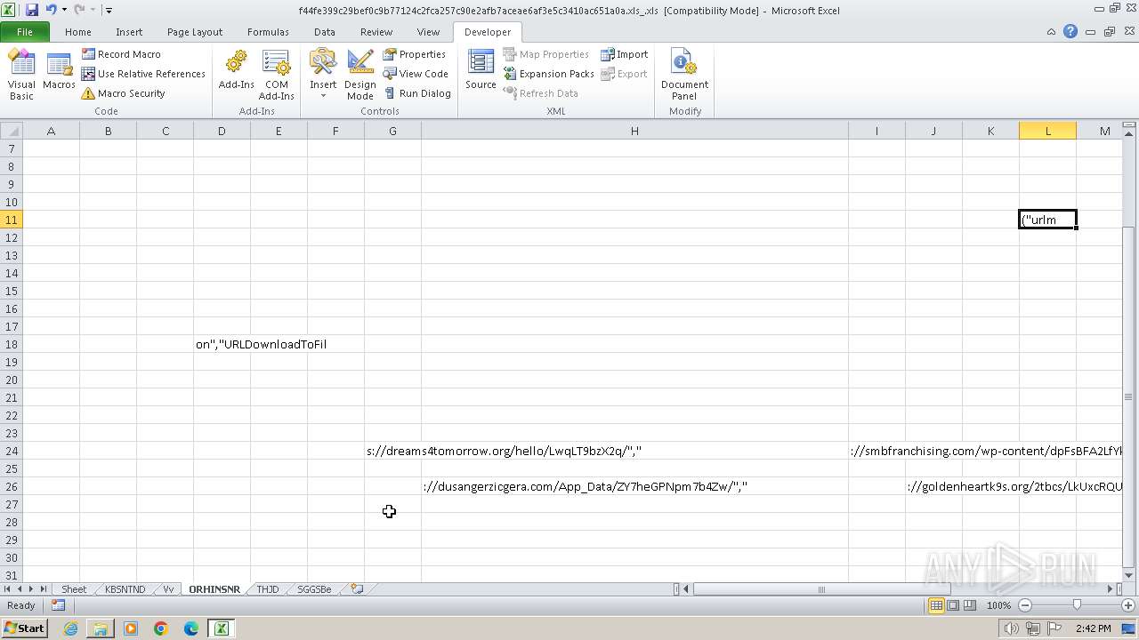Switch to the Data tab

325,32
